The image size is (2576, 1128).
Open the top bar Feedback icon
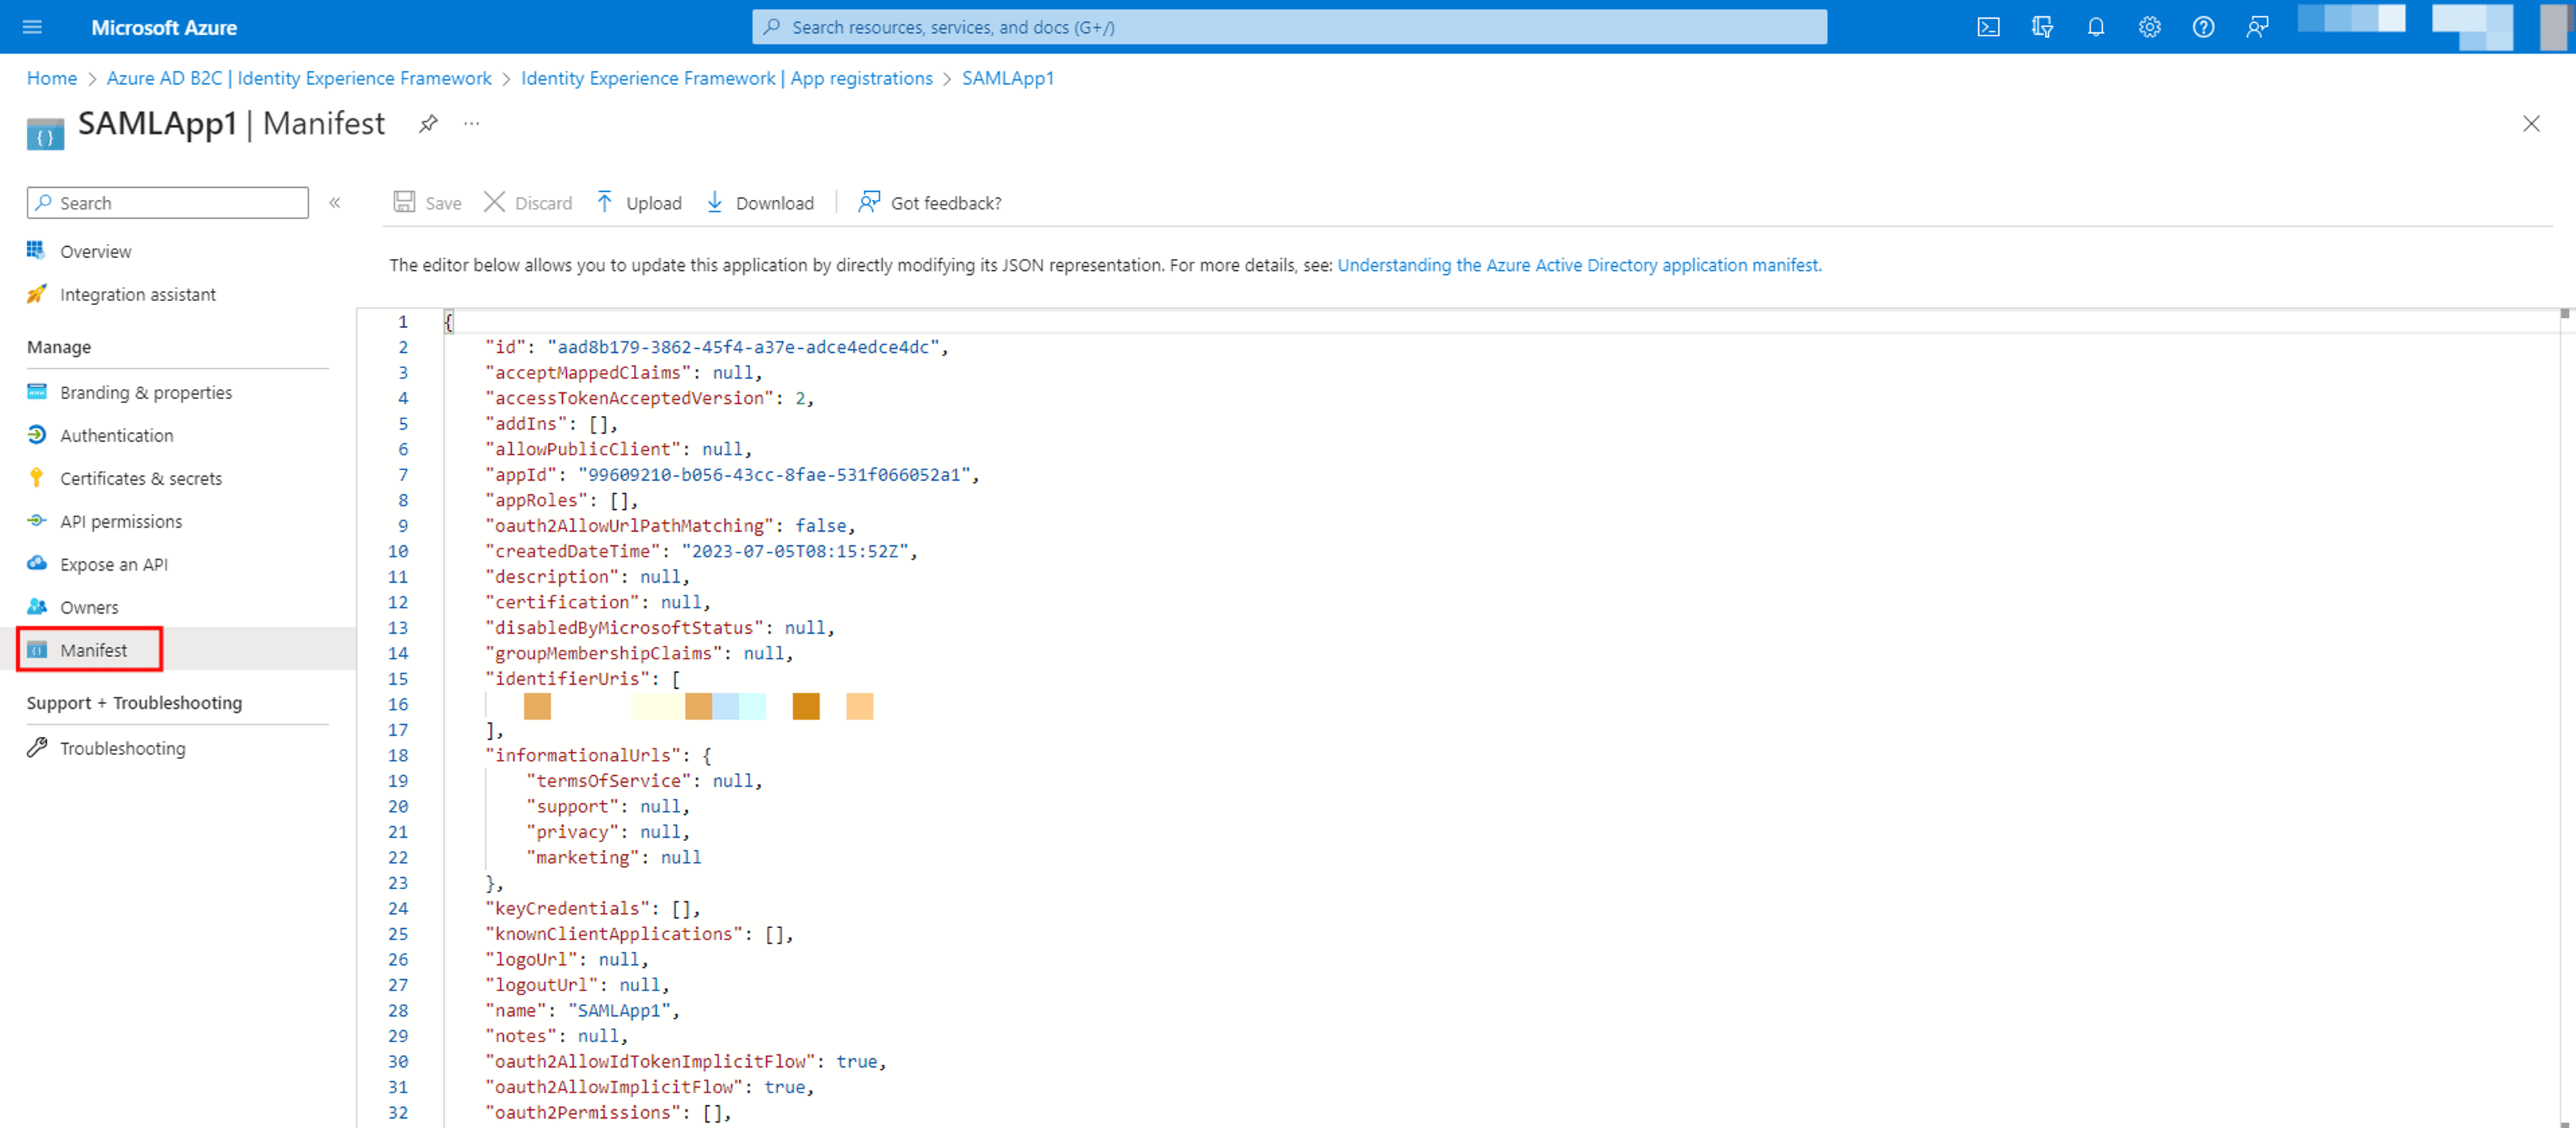[2257, 27]
